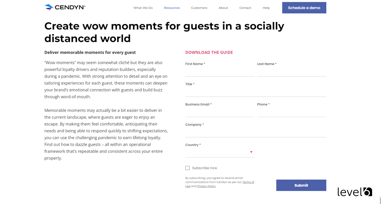381x204 pixels.
Task: Select the Customers navigation item
Action: [199, 8]
